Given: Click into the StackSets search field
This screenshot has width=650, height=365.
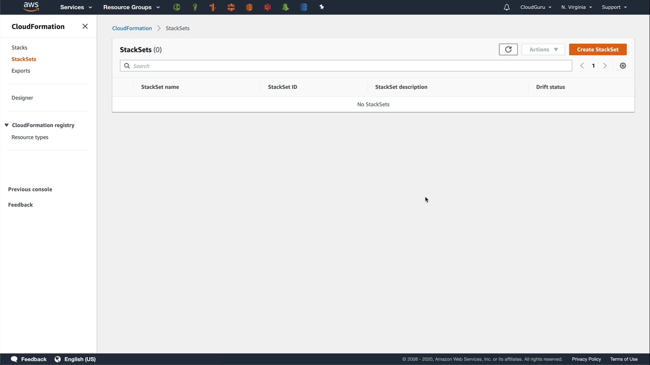Looking at the screenshot, I should click(349, 66).
